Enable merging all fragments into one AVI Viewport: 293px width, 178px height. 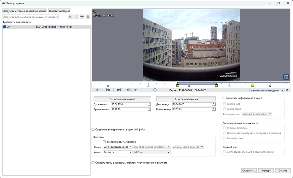click(93, 129)
